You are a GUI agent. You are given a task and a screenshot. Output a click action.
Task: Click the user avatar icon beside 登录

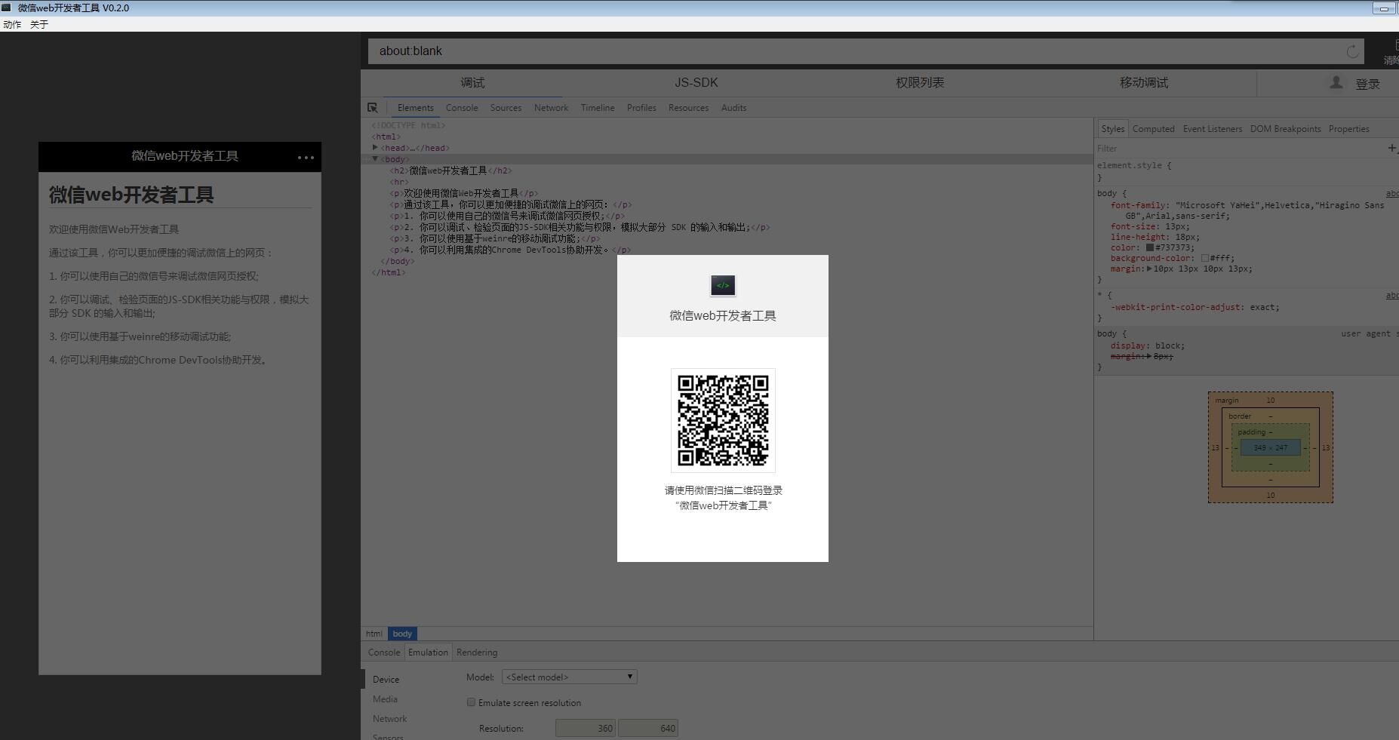click(1336, 83)
